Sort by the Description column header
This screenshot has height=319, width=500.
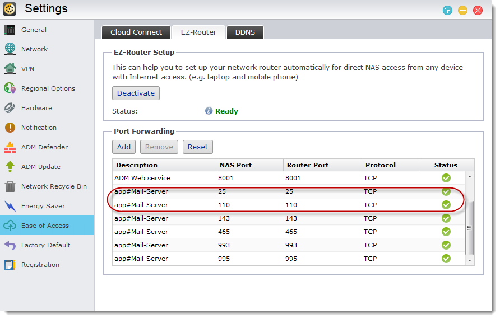164,165
